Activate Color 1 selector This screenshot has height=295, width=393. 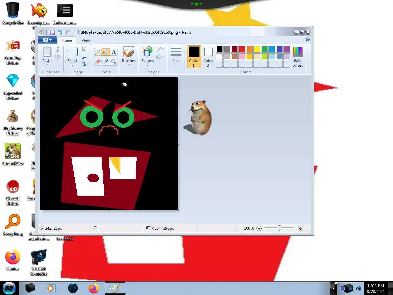pos(194,57)
